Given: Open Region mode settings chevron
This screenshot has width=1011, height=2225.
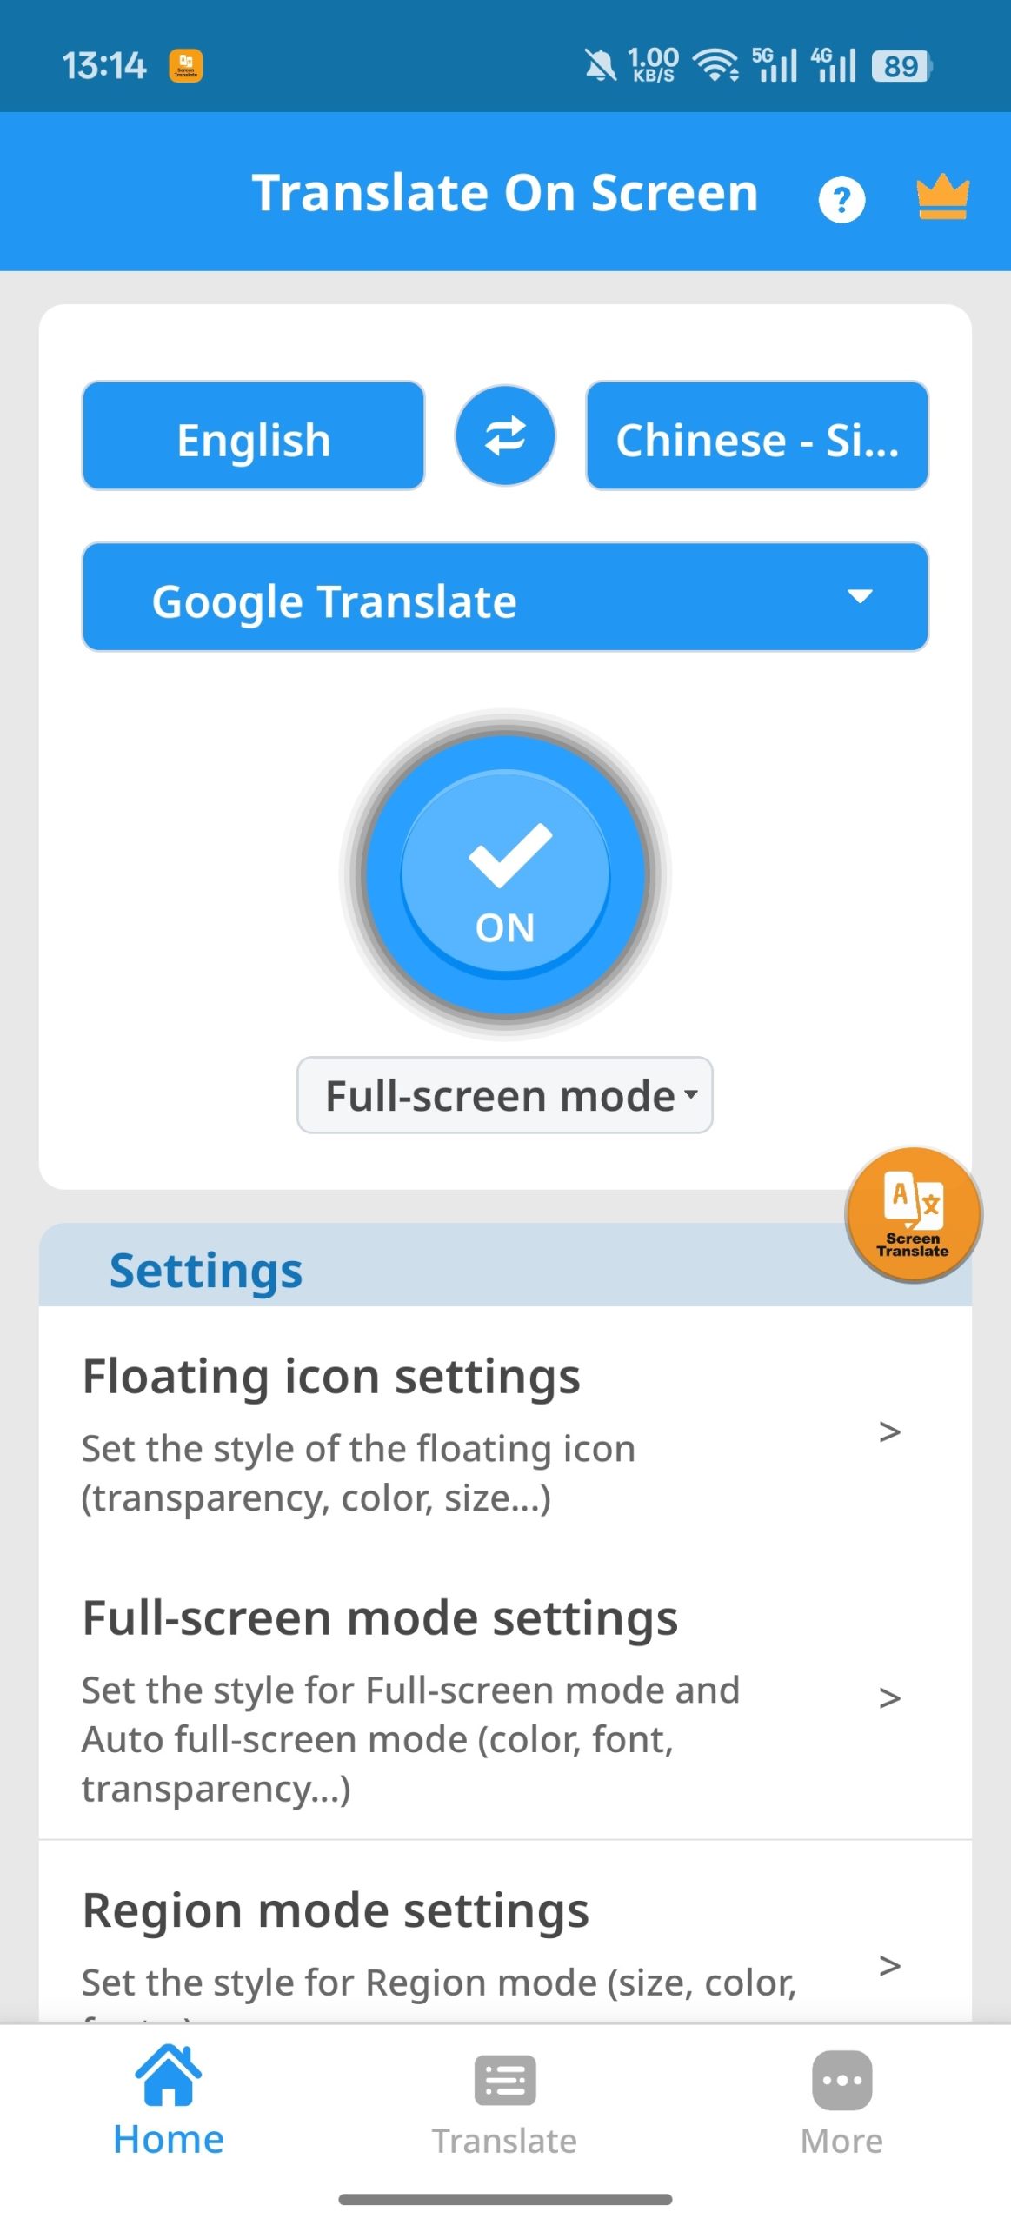Looking at the screenshot, I should click(888, 1965).
